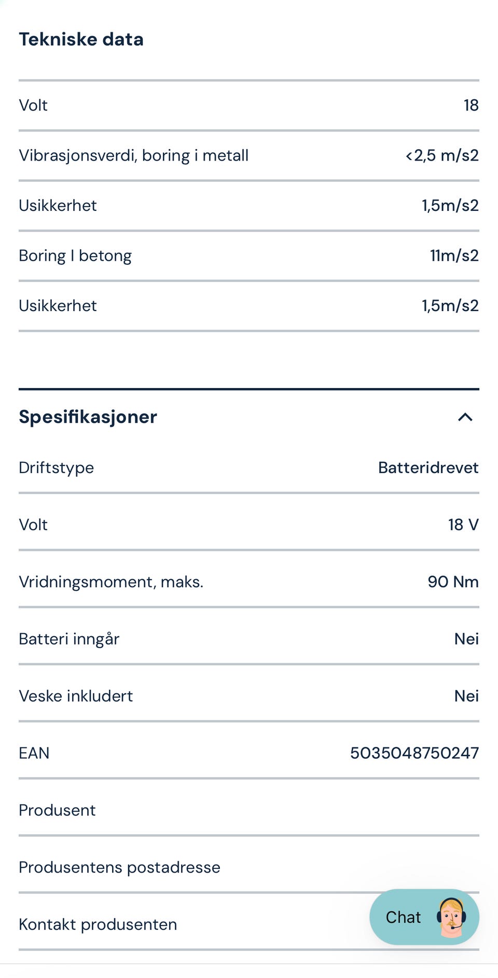Viewport: 498px width, 978px height.
Task: Click the chat agent avatar icon
Action: [451, 917]
